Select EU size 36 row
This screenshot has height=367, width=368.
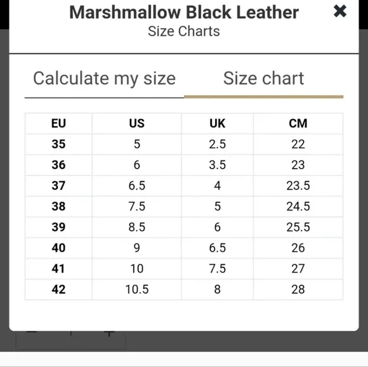(x=184, y=165)
